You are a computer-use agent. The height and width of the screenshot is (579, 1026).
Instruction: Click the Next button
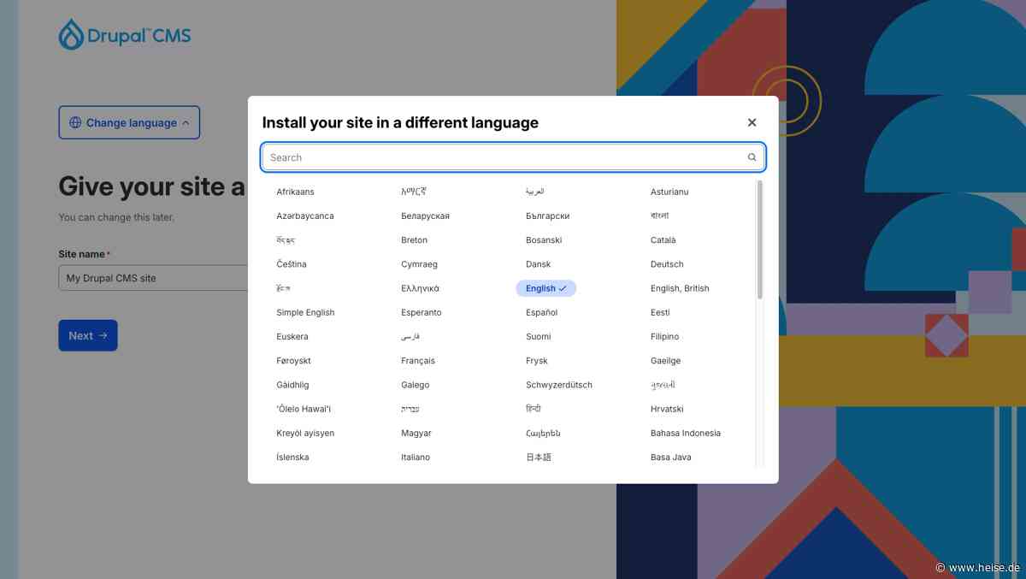(88, 335)
